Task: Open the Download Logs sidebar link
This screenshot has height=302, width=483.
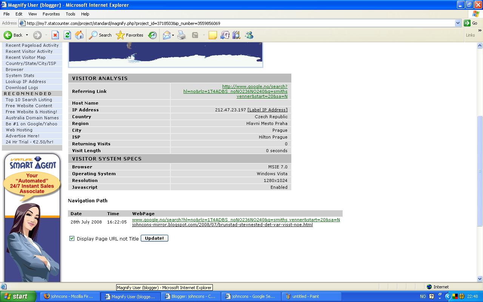Action: 22,88
